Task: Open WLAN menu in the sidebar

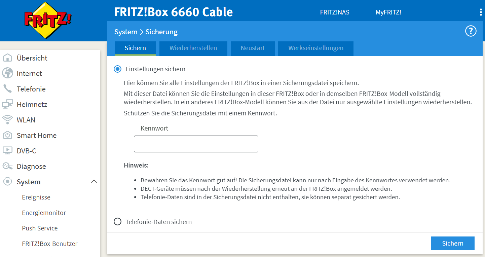Action: [26, 120]
